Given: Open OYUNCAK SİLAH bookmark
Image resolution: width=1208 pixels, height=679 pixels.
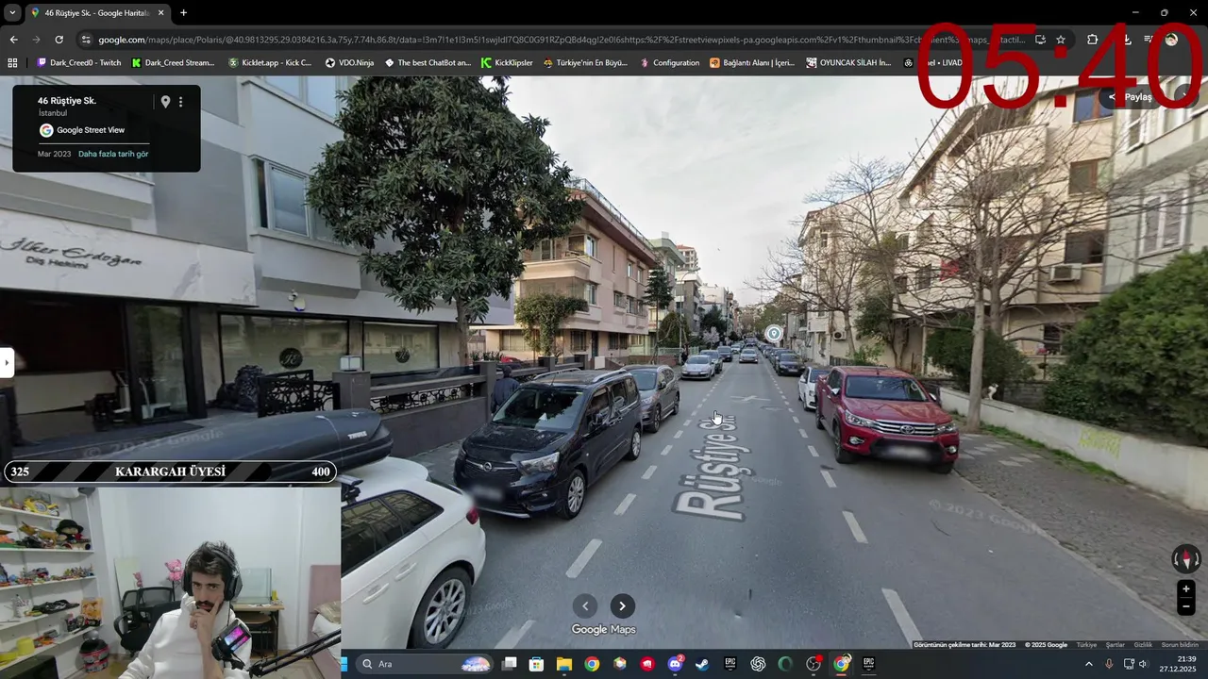Looking at the screenshot, I should tap(848, 63).
